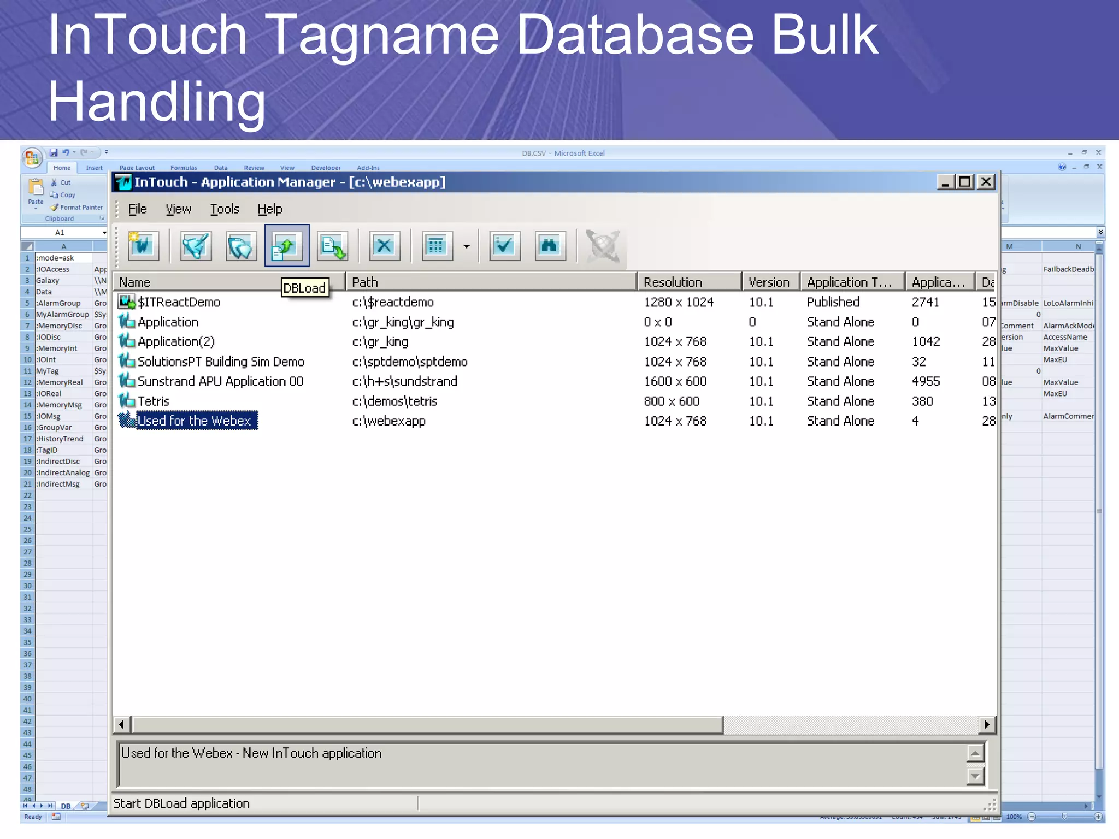Open the Excel Name Box dropdown
Screen dimensions: 1119x839
coord(104,233)
